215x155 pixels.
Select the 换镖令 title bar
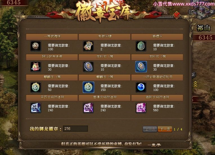click(157, 37)
